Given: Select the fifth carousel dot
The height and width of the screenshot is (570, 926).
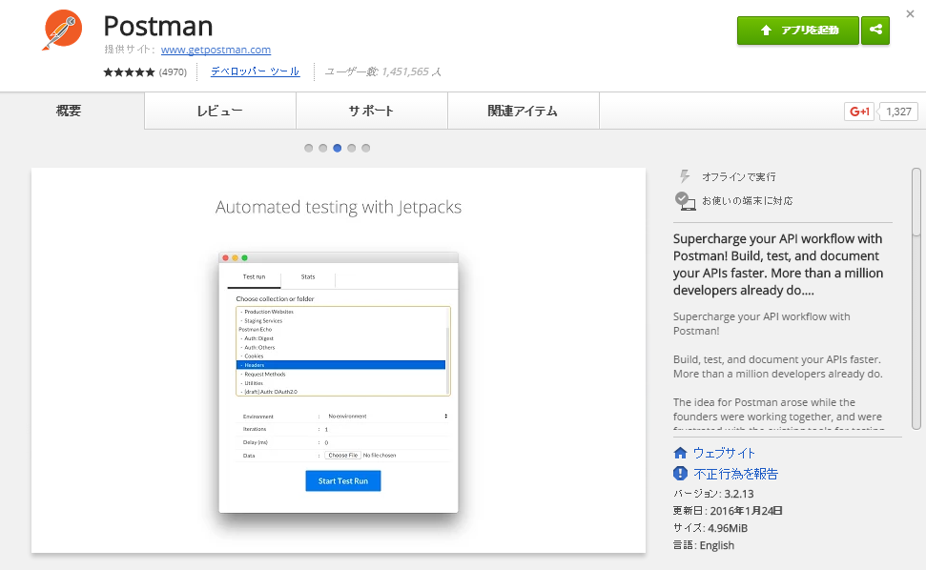Looking at the screenshot, I should 365,148.
